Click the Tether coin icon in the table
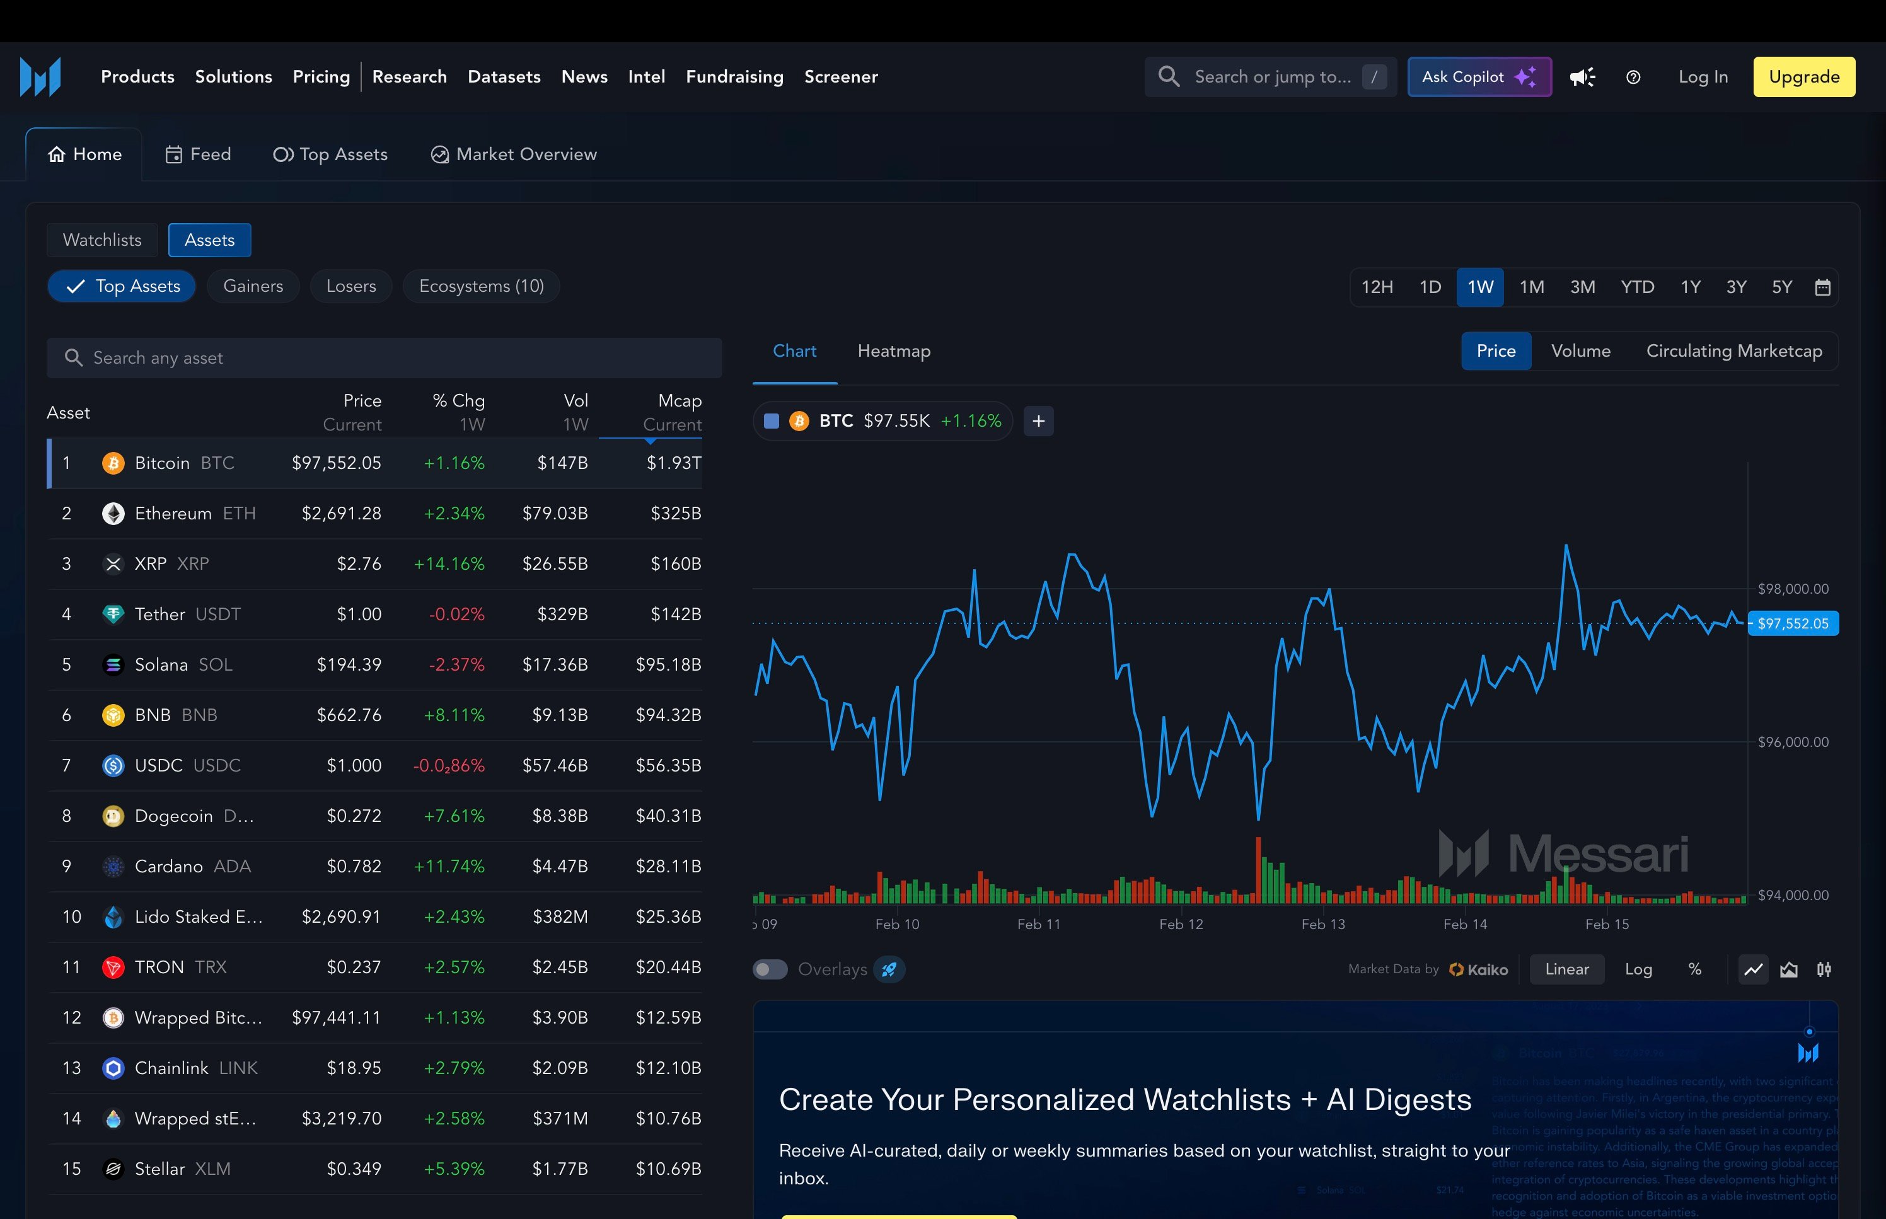This screenshot has width=1886, height=1219. pos(113,615)
